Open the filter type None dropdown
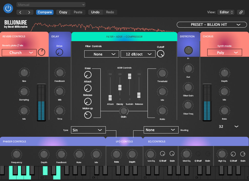The width and height of the screenshot is (249, 181). [x=102, y=54]
